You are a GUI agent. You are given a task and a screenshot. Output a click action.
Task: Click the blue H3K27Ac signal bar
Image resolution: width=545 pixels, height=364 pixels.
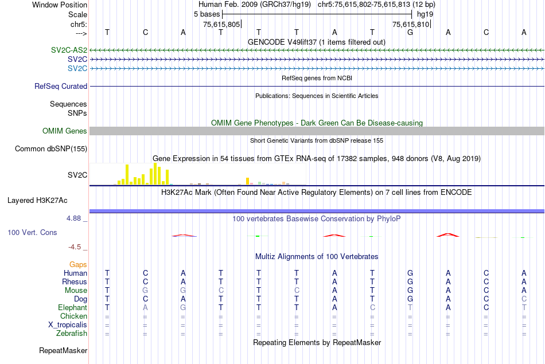click(x=317, y=211)
